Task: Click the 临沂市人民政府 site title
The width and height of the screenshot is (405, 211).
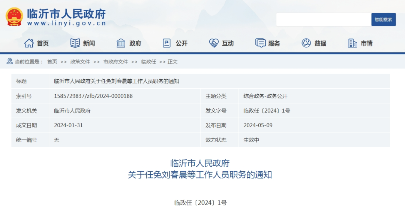Action: (x=67, y=13)
